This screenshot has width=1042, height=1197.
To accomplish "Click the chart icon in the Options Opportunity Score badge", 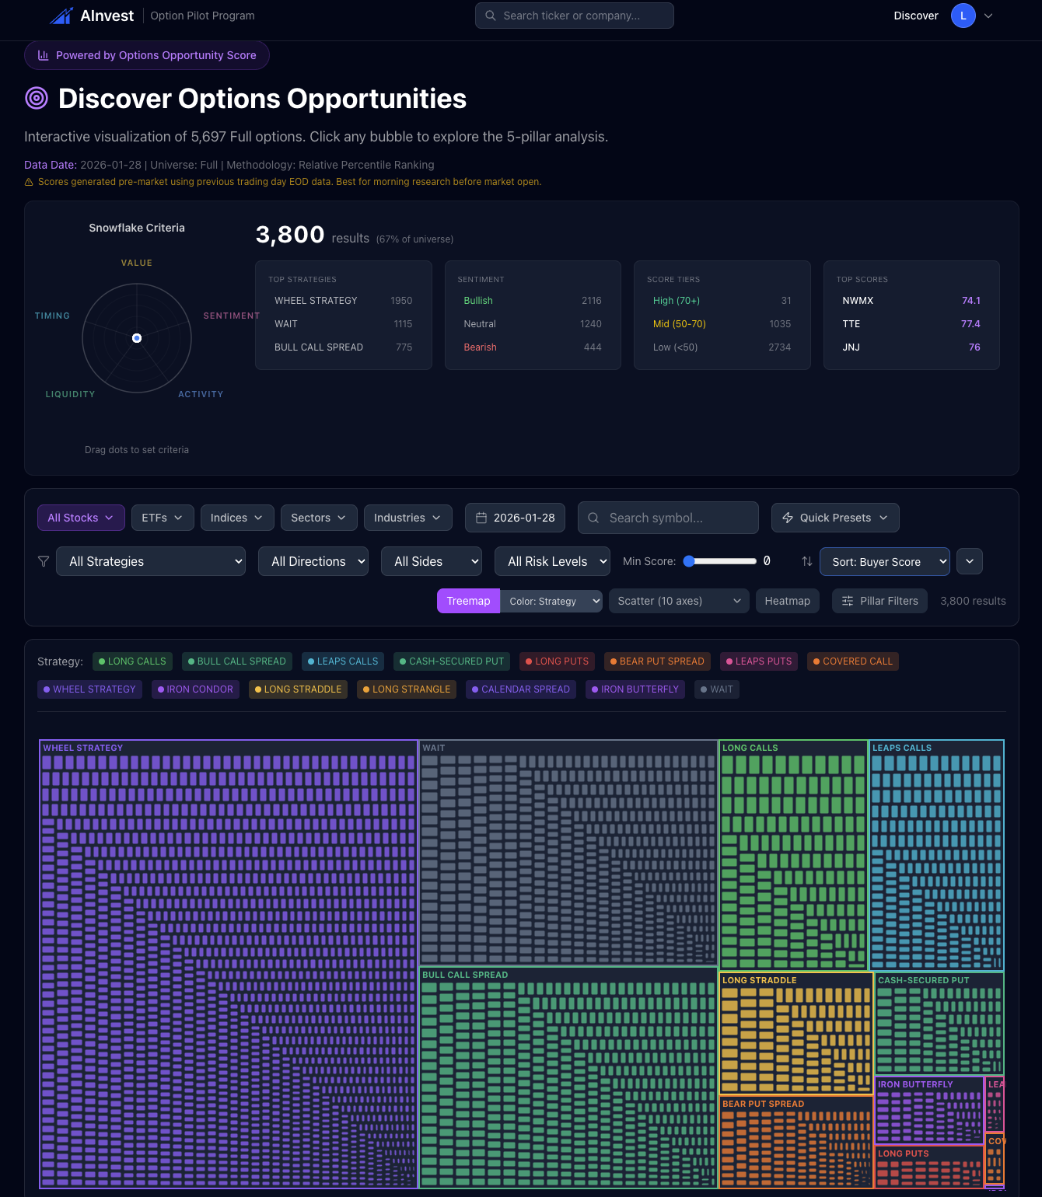I will click(44, 55).
